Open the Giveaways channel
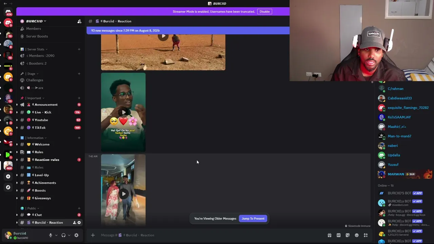Screen dimensions: 434x244 click(x=50, y=198)
